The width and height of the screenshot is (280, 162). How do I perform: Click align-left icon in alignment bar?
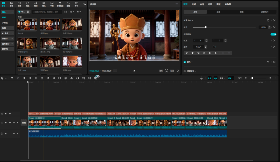point(187,53)
